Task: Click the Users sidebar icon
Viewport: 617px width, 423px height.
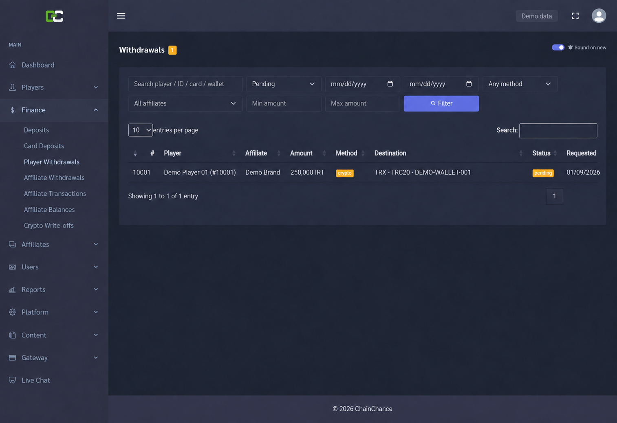Action: [x=13, y=267]
